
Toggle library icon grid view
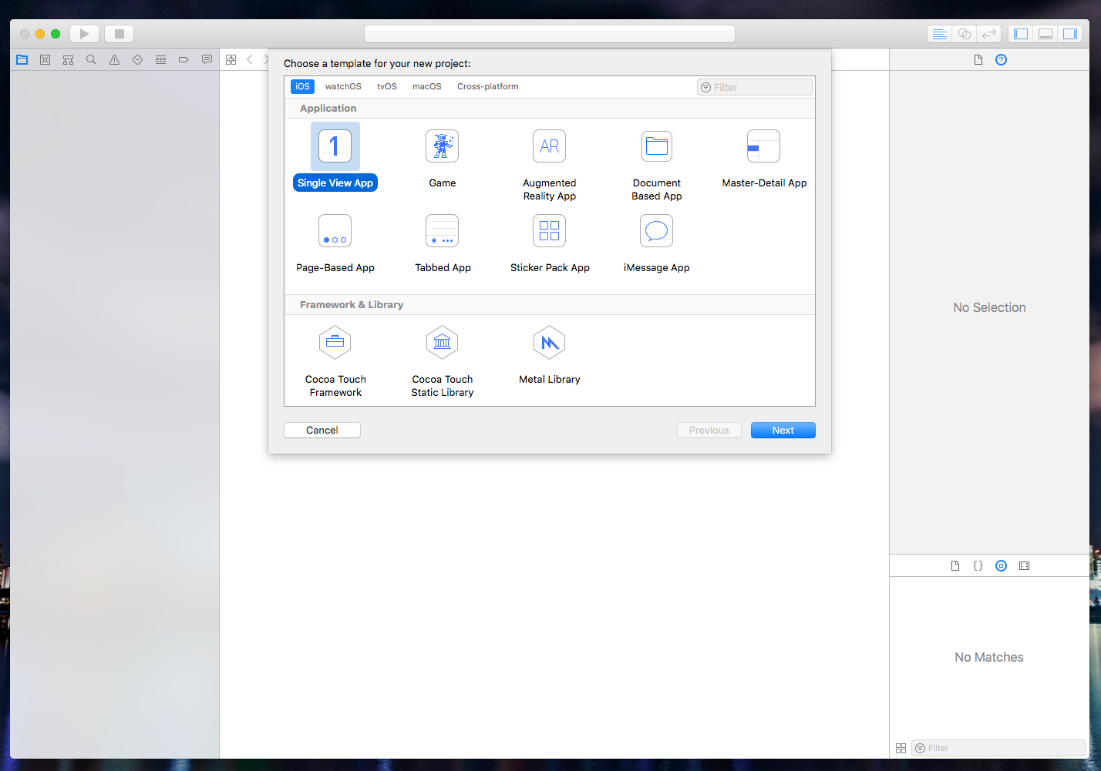coord(901,748)
